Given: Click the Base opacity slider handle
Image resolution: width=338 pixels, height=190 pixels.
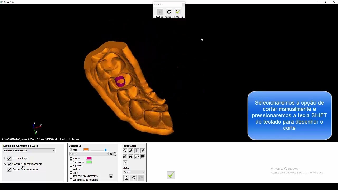Looking at the screenshot, I should [105, 150].
